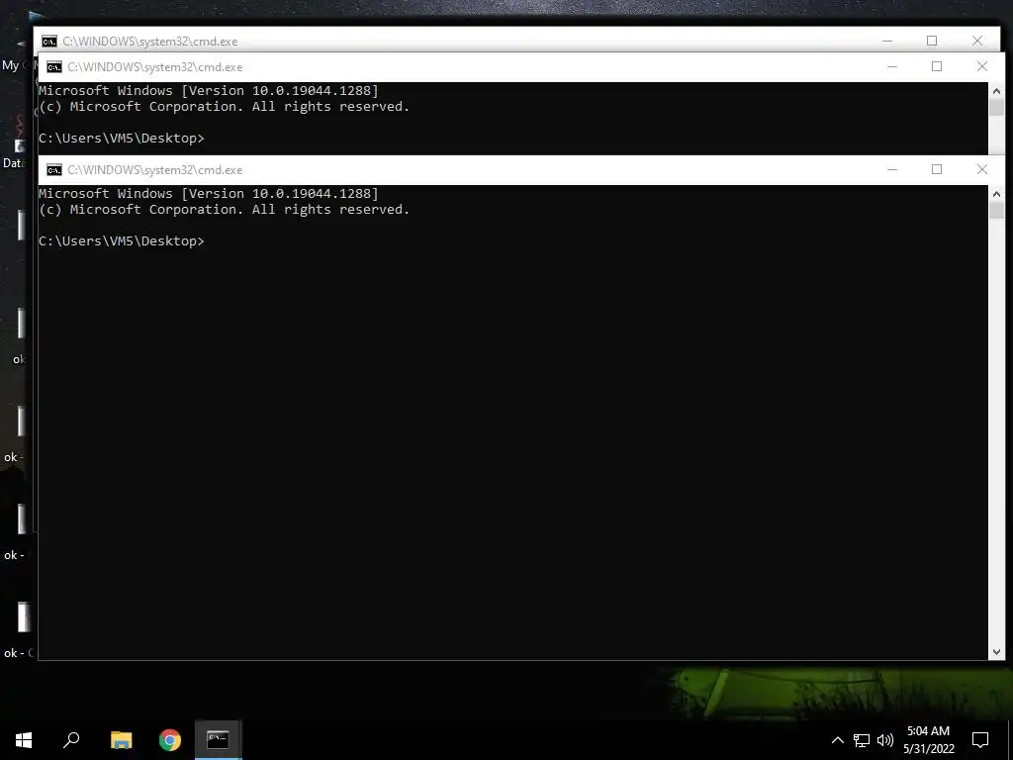Close the middle cmd window
The image size is (1013, 760).
point(982,66)
